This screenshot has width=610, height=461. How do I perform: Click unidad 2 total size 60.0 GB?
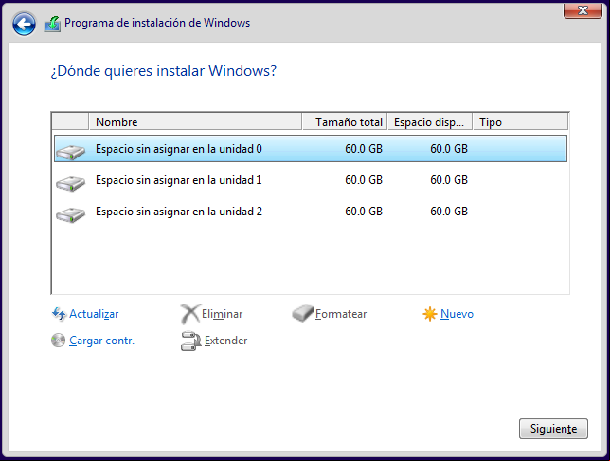[364, 212]
